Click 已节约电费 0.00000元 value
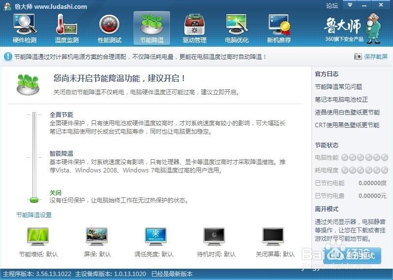Screen dimensions: 393x280 (373, 196)
